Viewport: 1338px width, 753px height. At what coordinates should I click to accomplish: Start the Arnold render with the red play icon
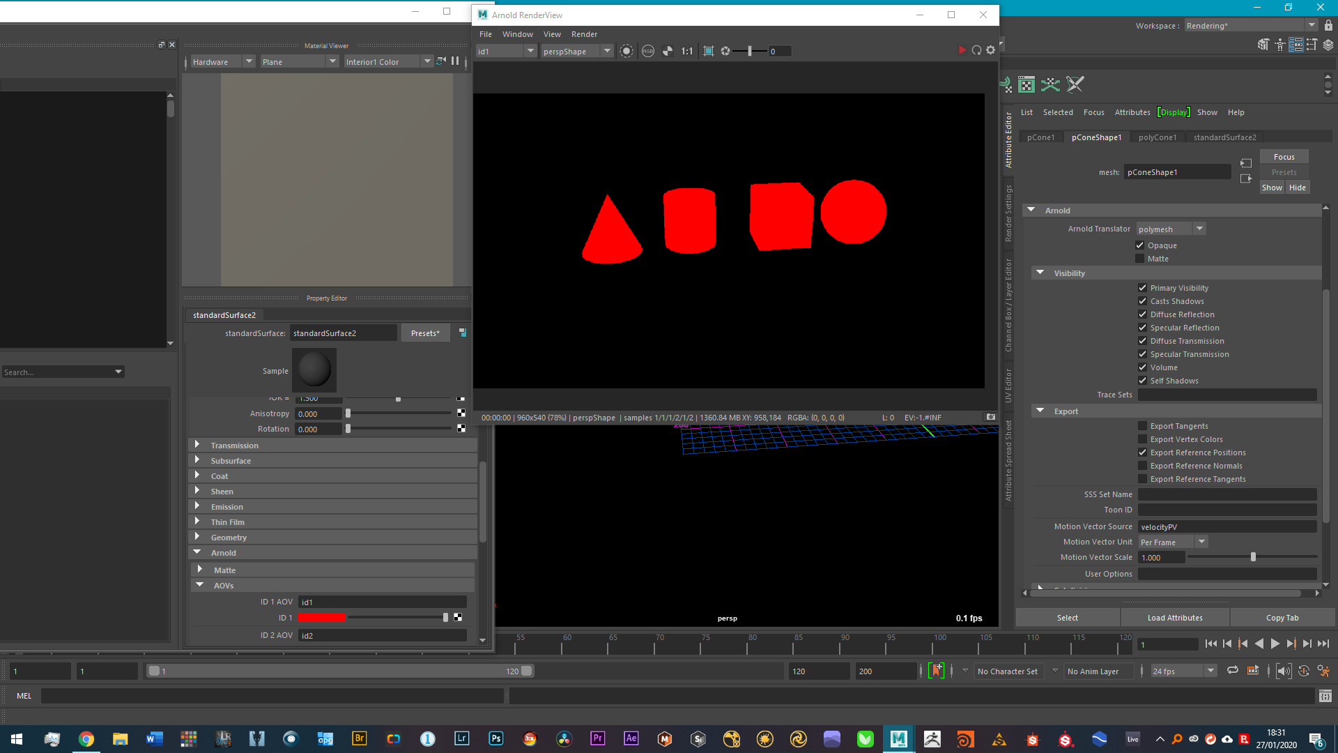click(962, 50)
